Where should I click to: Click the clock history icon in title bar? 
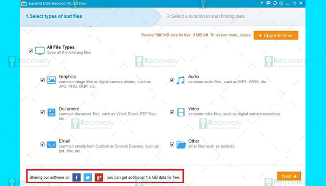275,3
